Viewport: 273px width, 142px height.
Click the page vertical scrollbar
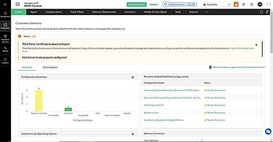271,33
